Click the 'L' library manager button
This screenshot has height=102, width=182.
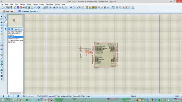pos(12,29)
